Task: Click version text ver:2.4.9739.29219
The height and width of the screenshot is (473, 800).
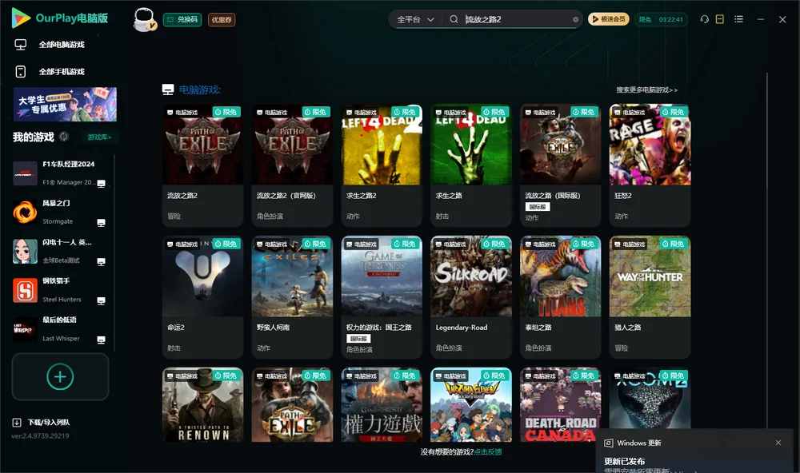Action: pyautogui.click(x=40, y=435)
